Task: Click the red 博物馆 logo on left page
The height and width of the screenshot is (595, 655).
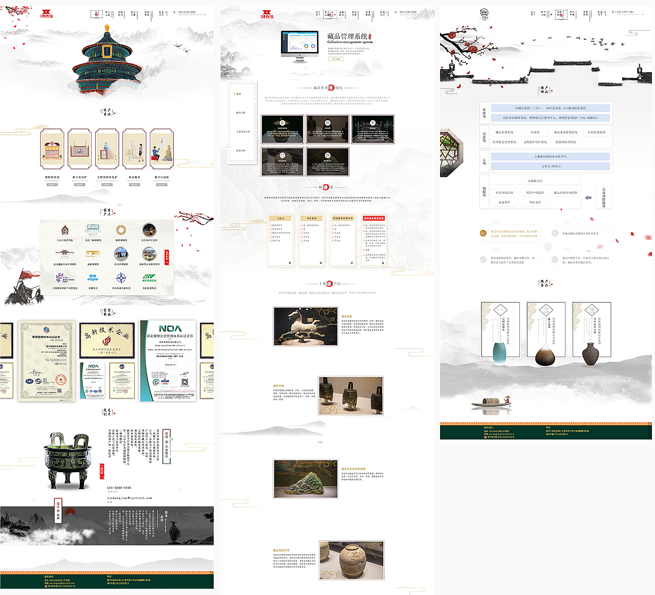Action: [x=47, y=14]
